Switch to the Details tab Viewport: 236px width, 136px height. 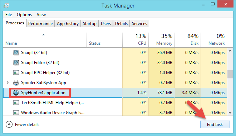click(x=121, y=24)
